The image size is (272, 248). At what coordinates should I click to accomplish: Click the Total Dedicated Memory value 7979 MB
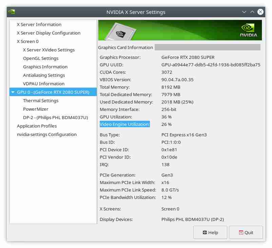171,95
